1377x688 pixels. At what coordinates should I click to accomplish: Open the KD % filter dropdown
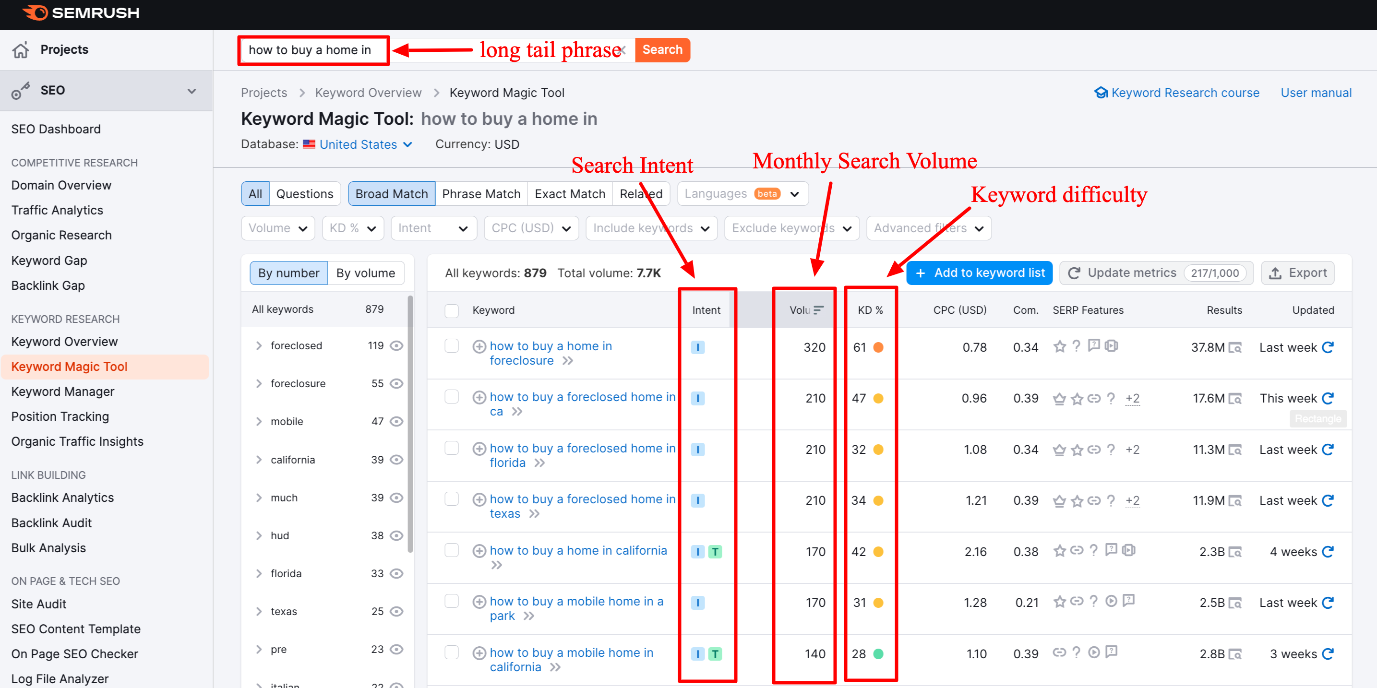coord(353,228)
